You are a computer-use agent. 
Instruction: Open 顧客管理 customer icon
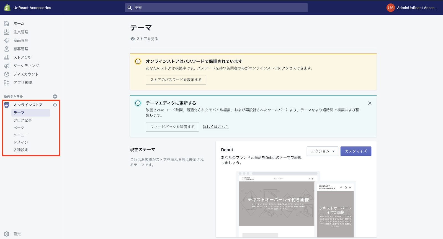click(7, 49)
